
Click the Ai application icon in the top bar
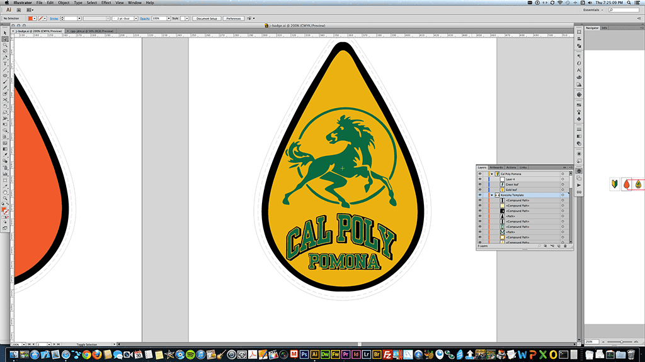[x=9, y=10]
